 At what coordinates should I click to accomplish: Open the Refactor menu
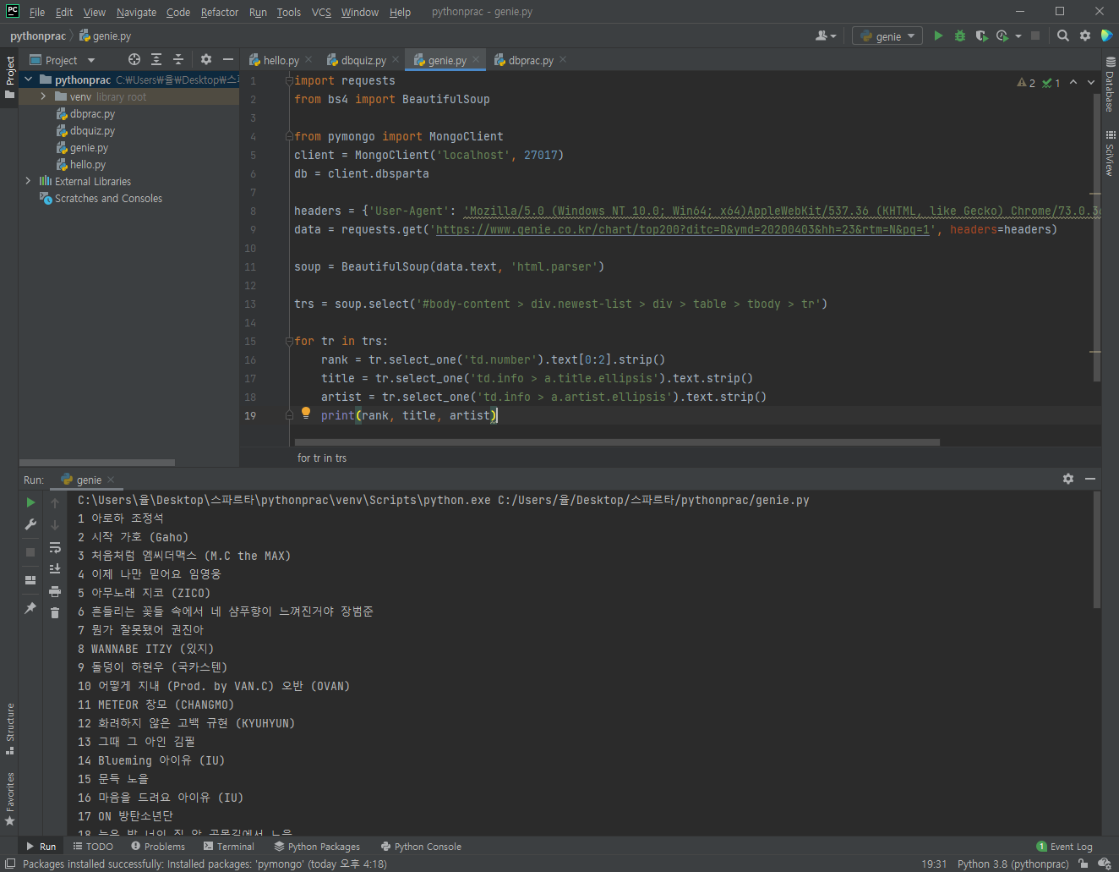coord(220,12)
